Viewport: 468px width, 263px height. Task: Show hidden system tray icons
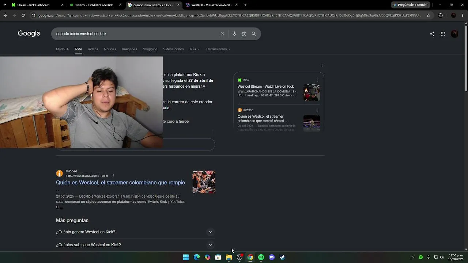(413, 257)
